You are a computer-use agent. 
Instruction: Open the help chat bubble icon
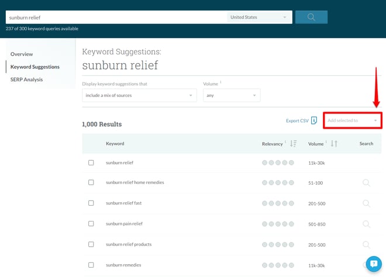pyautogui.click(x=374, y=264)
